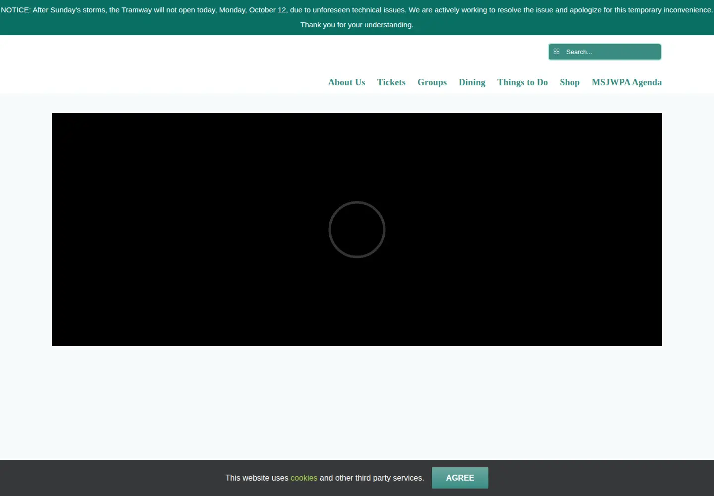
Task: Click the search grid icon
Action: click(556, 52)
